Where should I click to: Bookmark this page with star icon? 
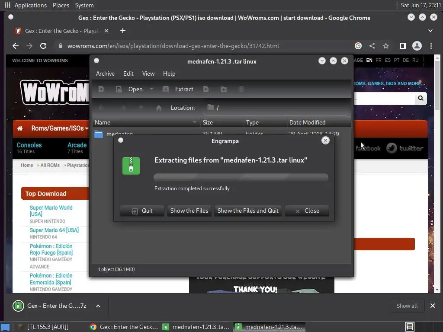(386, 46)
